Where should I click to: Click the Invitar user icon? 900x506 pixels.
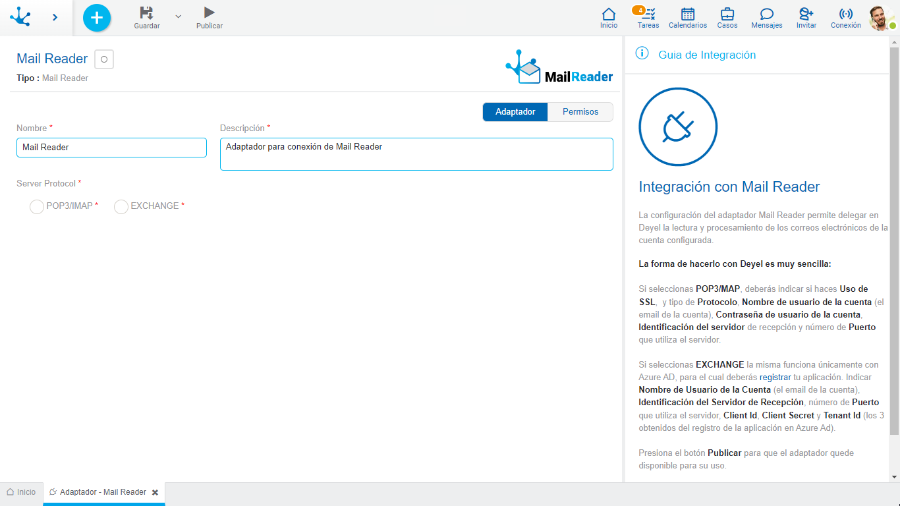806,18
